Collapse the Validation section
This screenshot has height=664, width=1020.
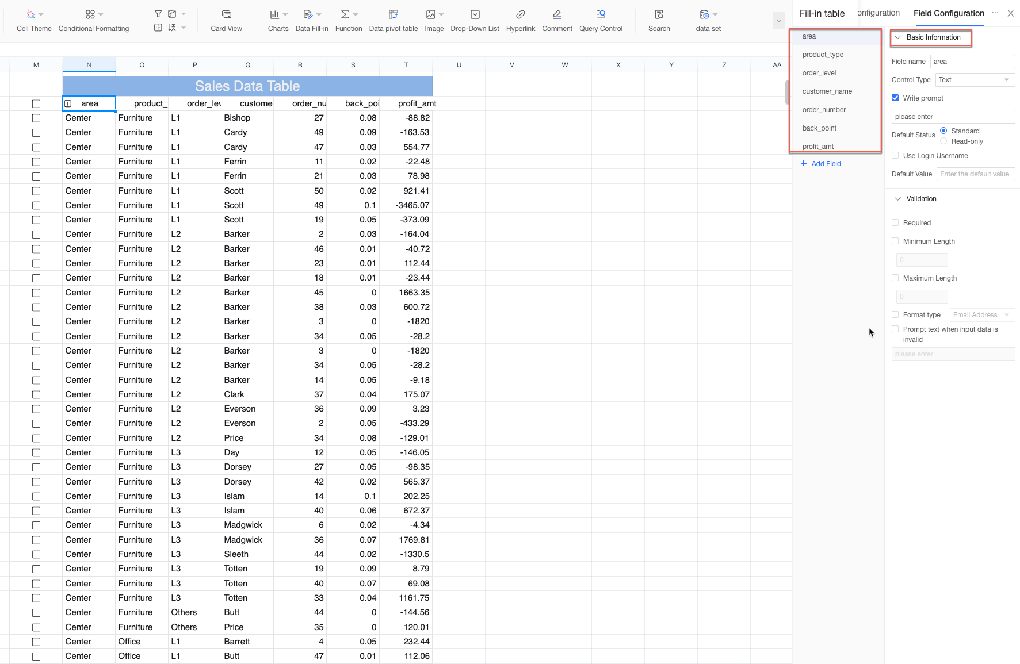tap(898, 199)
